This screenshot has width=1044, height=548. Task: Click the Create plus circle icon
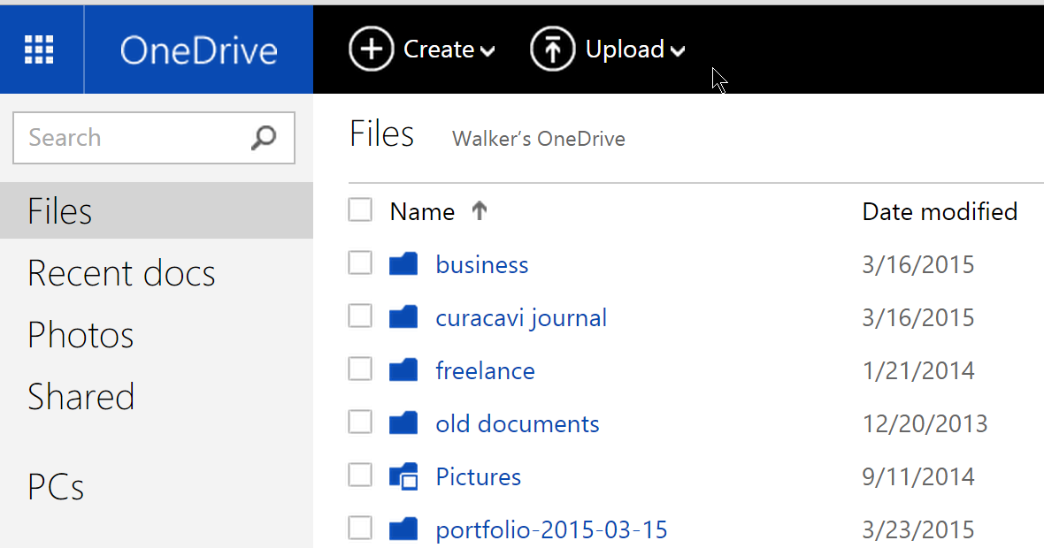point(371,49)
